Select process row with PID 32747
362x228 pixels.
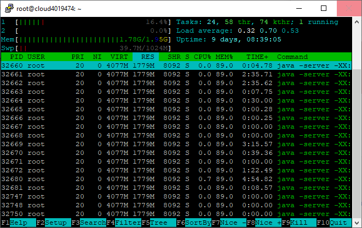tap(176, 196)
